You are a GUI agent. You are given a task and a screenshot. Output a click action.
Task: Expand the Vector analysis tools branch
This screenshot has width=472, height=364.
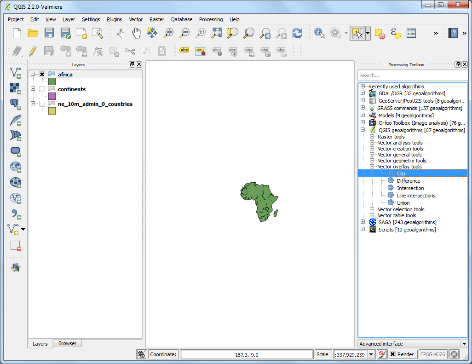click(372, 142)
